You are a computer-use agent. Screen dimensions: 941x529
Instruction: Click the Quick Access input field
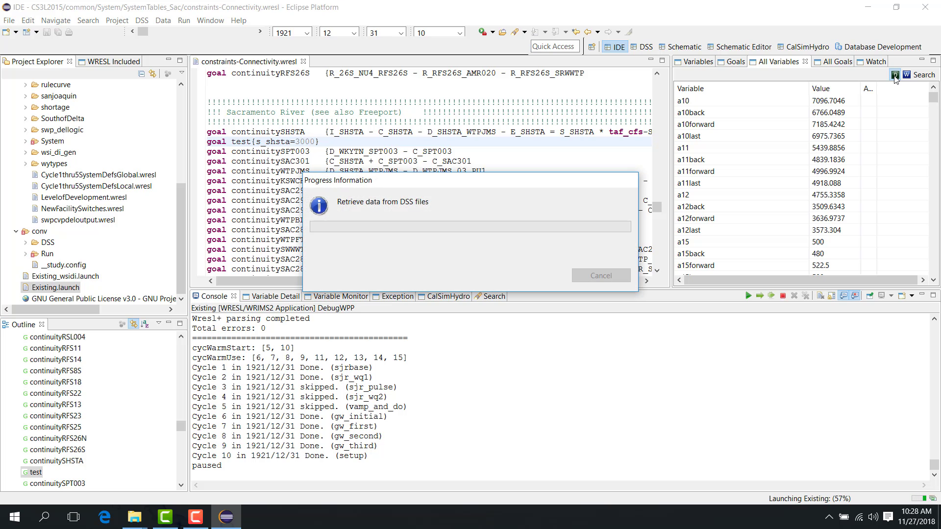(x=555, y=47)
